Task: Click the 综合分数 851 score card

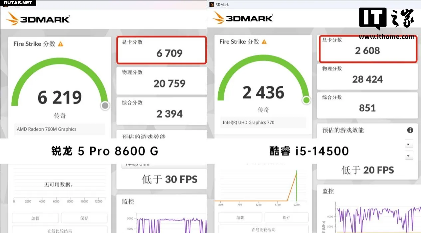Action: pos(367,105)
